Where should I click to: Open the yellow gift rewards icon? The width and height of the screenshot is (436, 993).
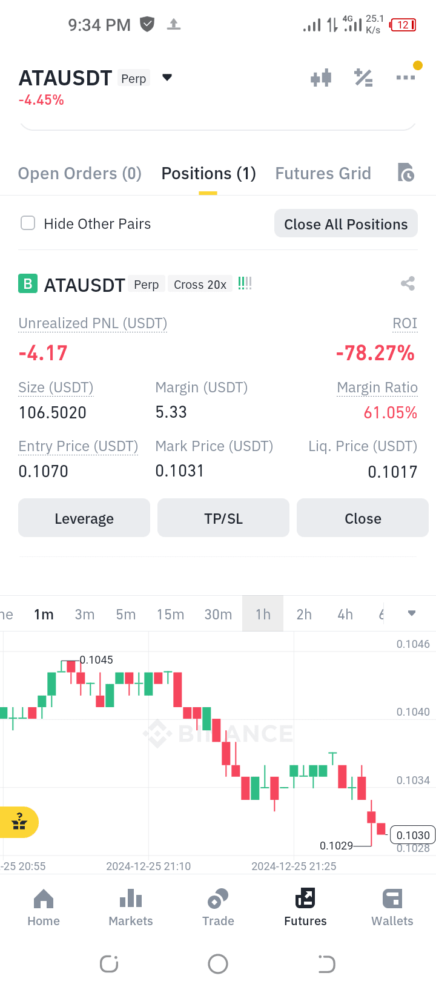(x=18, y=822)
